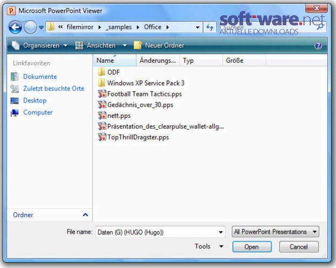Screen dimensions: 336x268
Task: Click the Ordner label in sidebar
Action: 23,215
